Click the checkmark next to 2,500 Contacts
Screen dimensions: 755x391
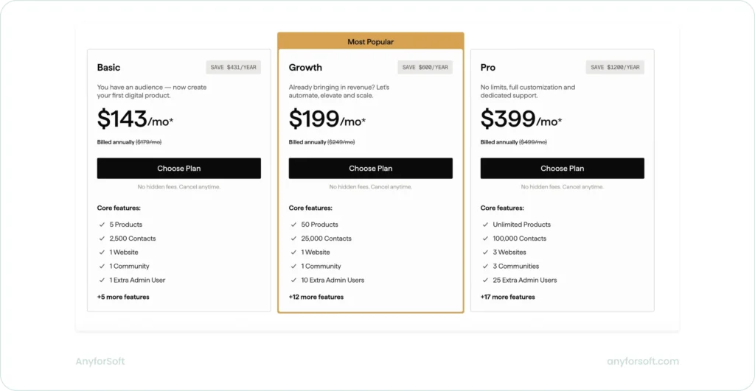tap(101, 239)
